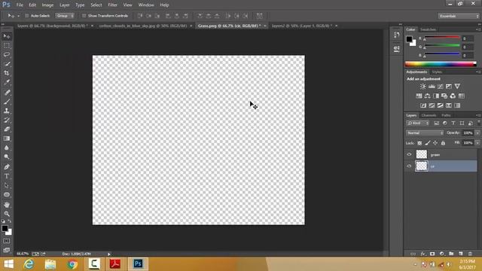Toggle lock transparent pixels
Viewport: 482px width, 271px height.
[419, 143]
